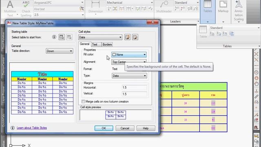
Task: Open the DesignCenter side palette tab
Action: (3, 66)
